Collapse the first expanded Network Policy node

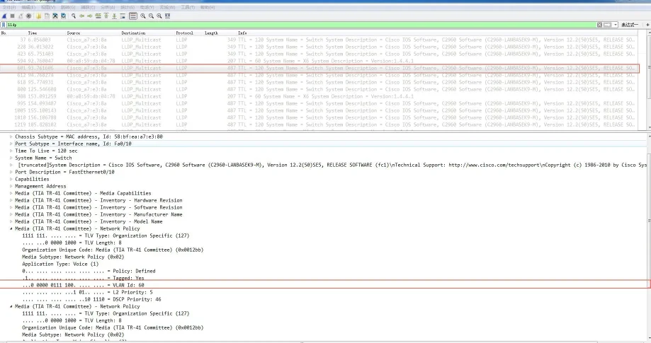[x=11, y=228]
